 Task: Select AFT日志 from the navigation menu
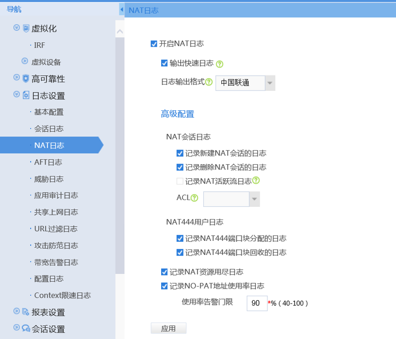click(x=48, y=162)
